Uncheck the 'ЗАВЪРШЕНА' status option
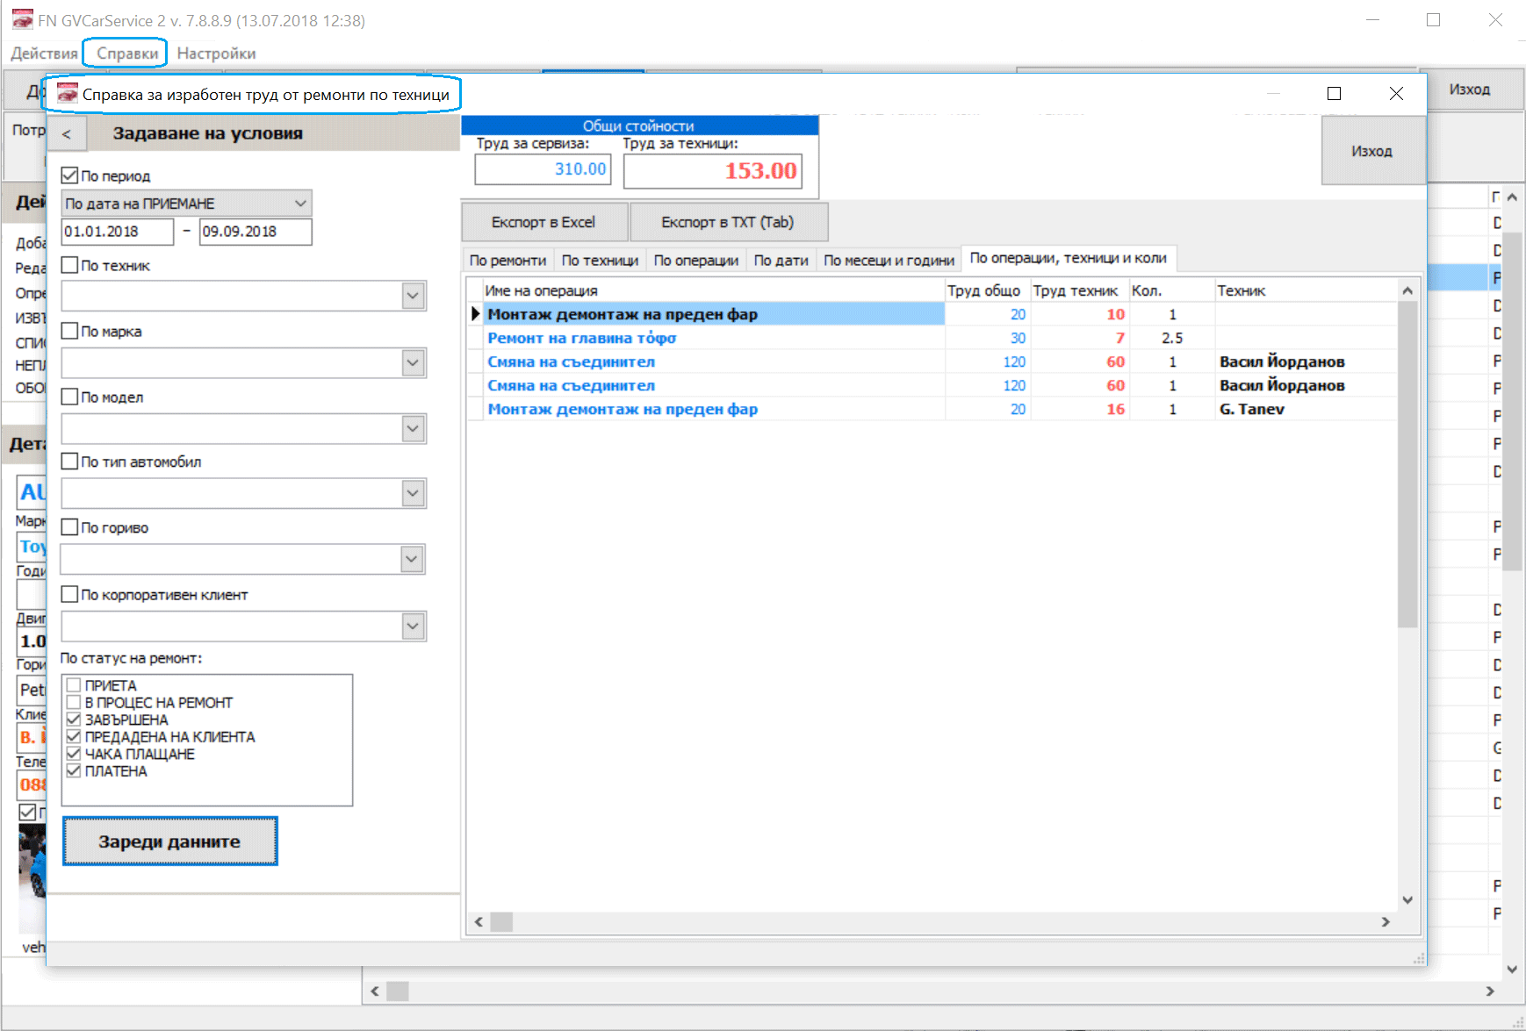This screenshot has width=1526, height=1031. [x=74, y=720]
